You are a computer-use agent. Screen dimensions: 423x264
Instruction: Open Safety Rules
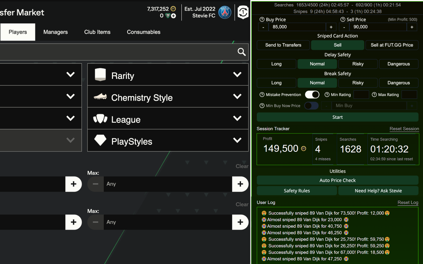pos(297,191)
